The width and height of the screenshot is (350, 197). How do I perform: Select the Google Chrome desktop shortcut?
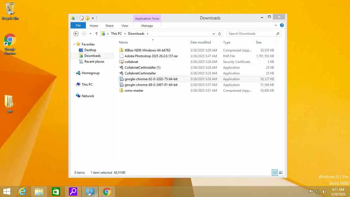tap(10, 45)
